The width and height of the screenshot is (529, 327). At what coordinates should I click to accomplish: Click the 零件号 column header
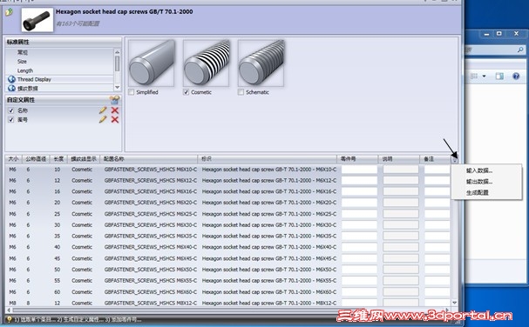357,159
